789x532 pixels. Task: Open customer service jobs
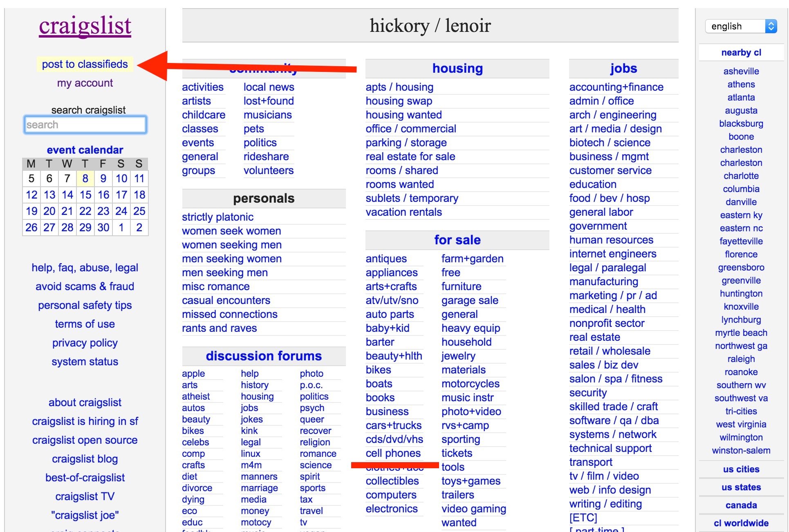[x=611, y=170]
